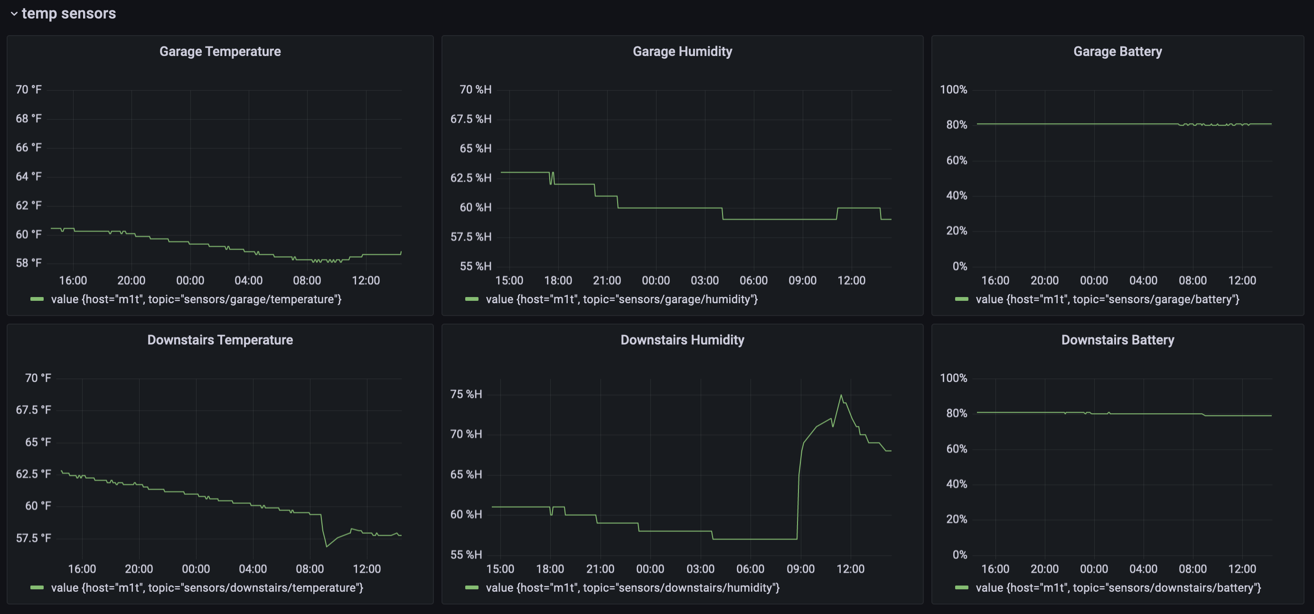This screenshot has width=1314, height=614.
Task: Click downstairs temperature legend color swatch
Action: (37, 588)
